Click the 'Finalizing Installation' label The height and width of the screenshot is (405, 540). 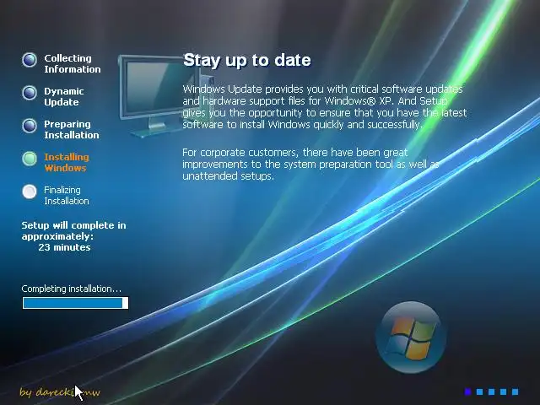pyautogui.click(x=66, y=195)
